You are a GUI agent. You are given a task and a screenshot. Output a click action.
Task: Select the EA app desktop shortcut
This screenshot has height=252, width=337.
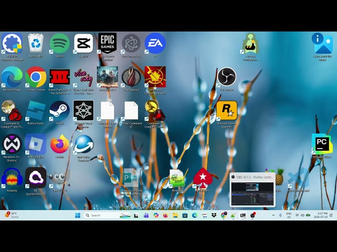(155, 44)
